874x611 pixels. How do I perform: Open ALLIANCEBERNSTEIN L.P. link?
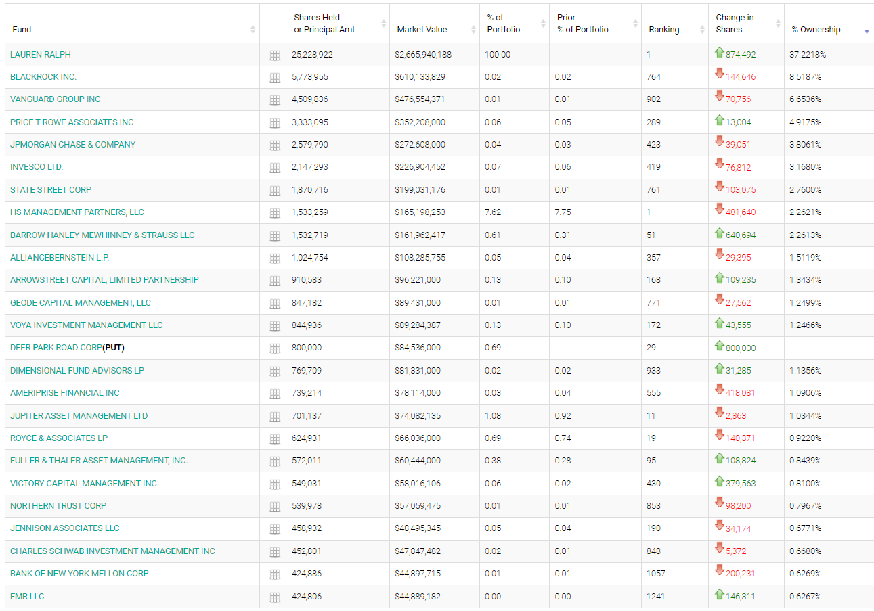(60, 257)
